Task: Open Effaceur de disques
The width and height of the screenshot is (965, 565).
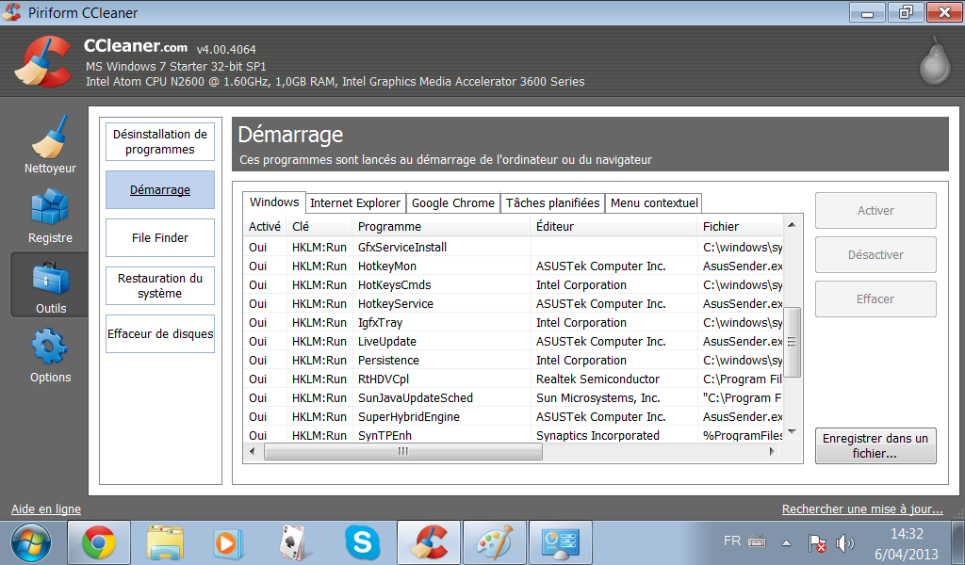Action: click(x=160, y=334)
